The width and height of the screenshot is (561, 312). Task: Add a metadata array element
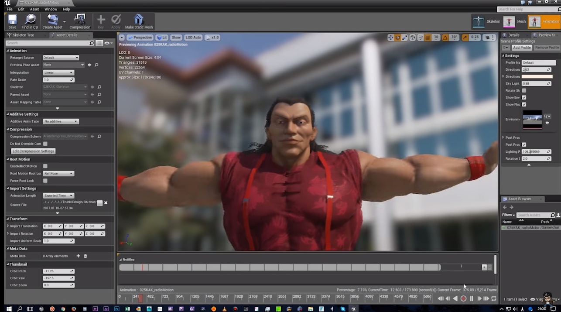78,256
